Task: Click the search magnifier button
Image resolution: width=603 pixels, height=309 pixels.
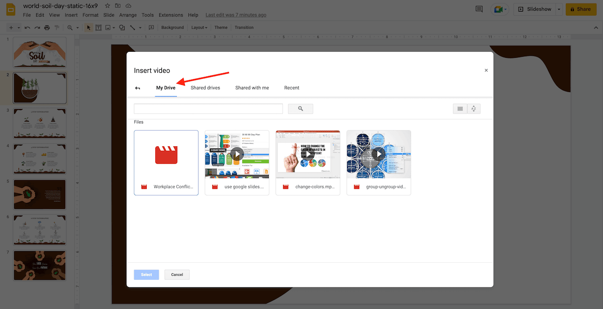Action: pyautogui.click(x=300, y=109)
